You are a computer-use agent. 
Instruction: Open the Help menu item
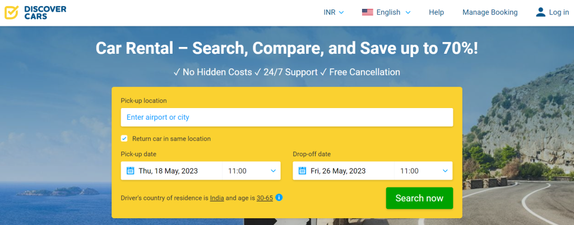pos(436,12)
